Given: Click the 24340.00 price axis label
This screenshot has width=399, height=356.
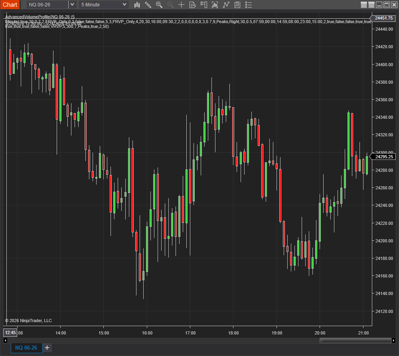Looking at the screenshot, I should (384, 117).
